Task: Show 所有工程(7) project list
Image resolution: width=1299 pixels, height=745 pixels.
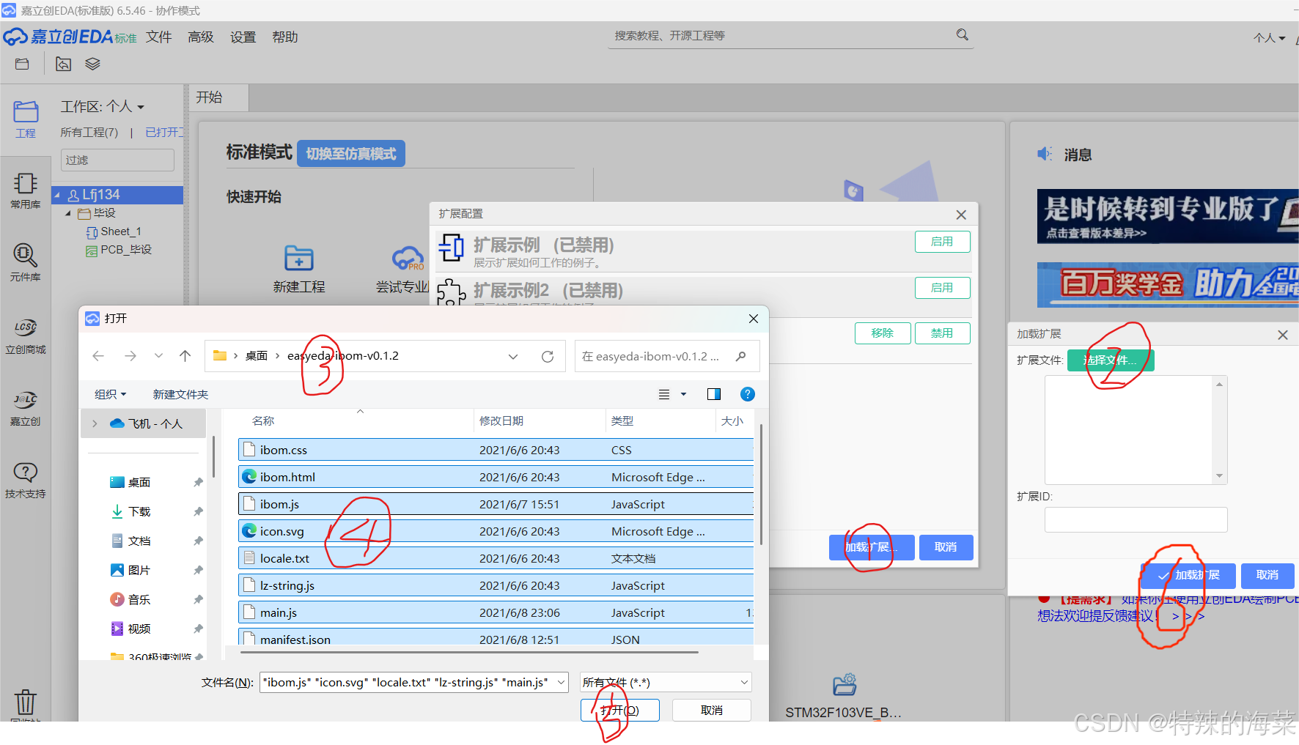Action: click(89, 133)
